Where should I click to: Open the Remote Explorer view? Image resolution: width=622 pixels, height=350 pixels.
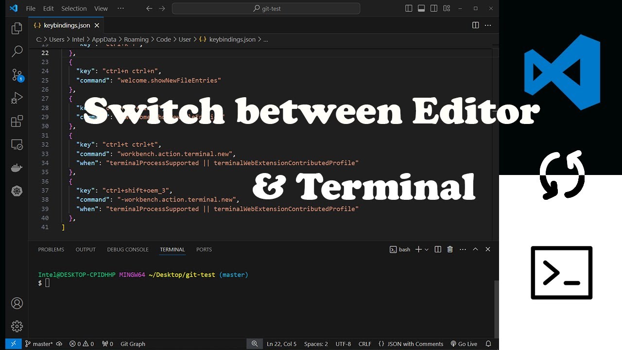[17, 144]
